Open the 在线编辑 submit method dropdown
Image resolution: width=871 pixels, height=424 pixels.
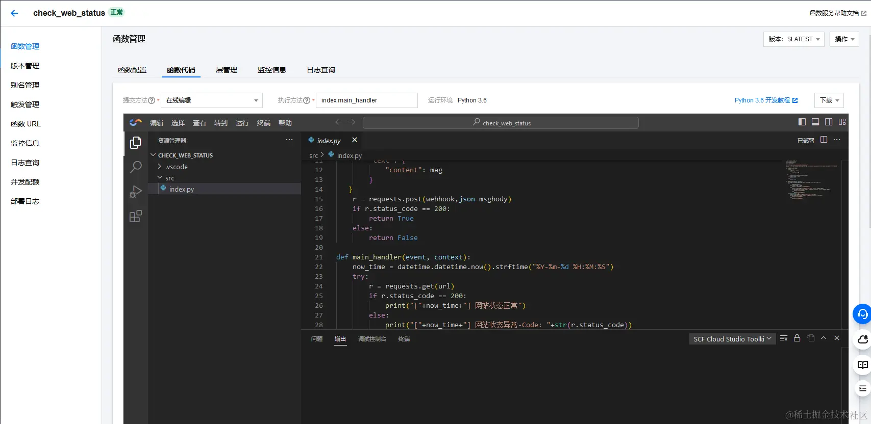click(x=212, y=100)
